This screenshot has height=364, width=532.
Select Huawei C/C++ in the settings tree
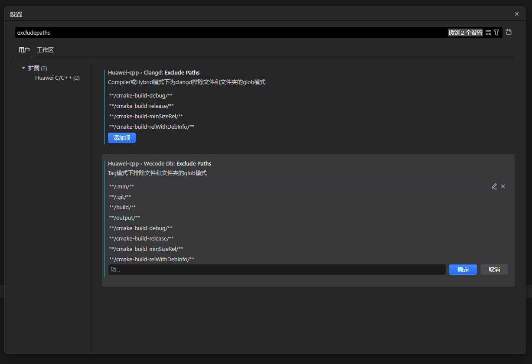[57, 78]
